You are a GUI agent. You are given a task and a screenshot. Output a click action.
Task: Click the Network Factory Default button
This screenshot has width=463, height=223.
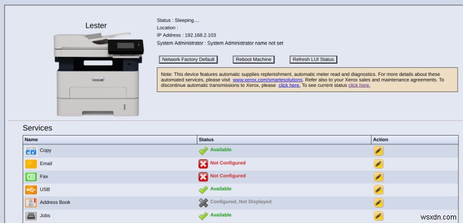(188, 59)
